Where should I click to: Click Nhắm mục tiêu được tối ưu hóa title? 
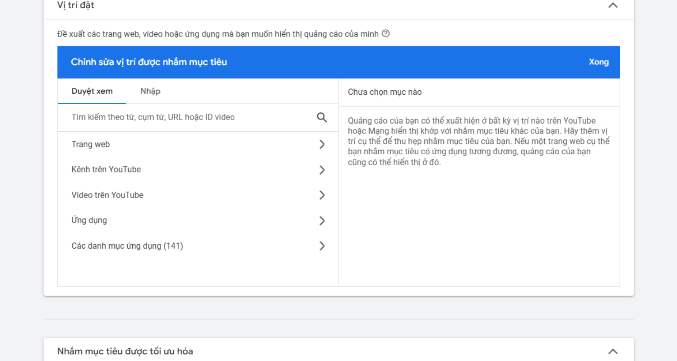tap(125, 352)
